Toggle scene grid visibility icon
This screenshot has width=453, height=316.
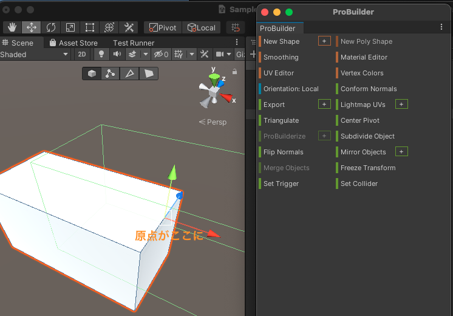[x=179, y=54]
